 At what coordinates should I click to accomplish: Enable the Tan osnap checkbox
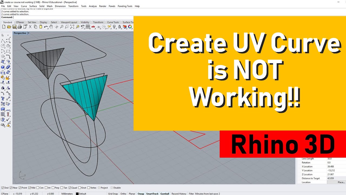point(62,188)
